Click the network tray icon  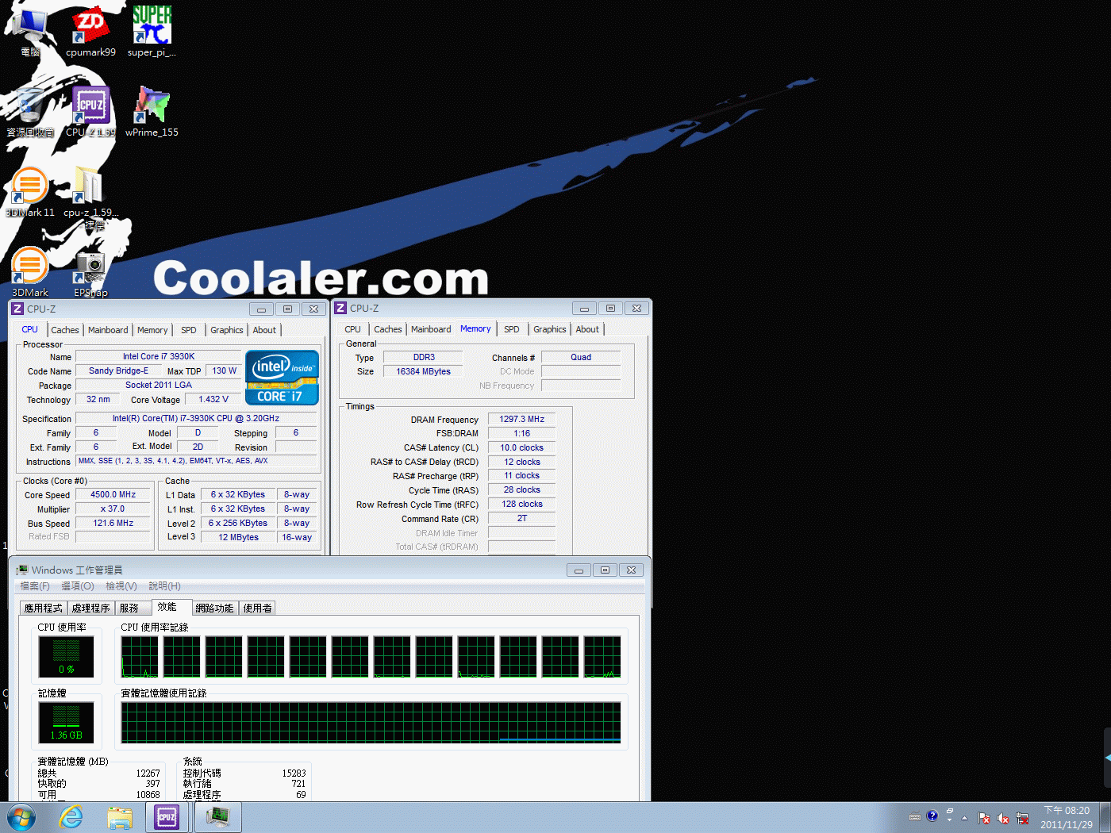(x=1022, y=817)
